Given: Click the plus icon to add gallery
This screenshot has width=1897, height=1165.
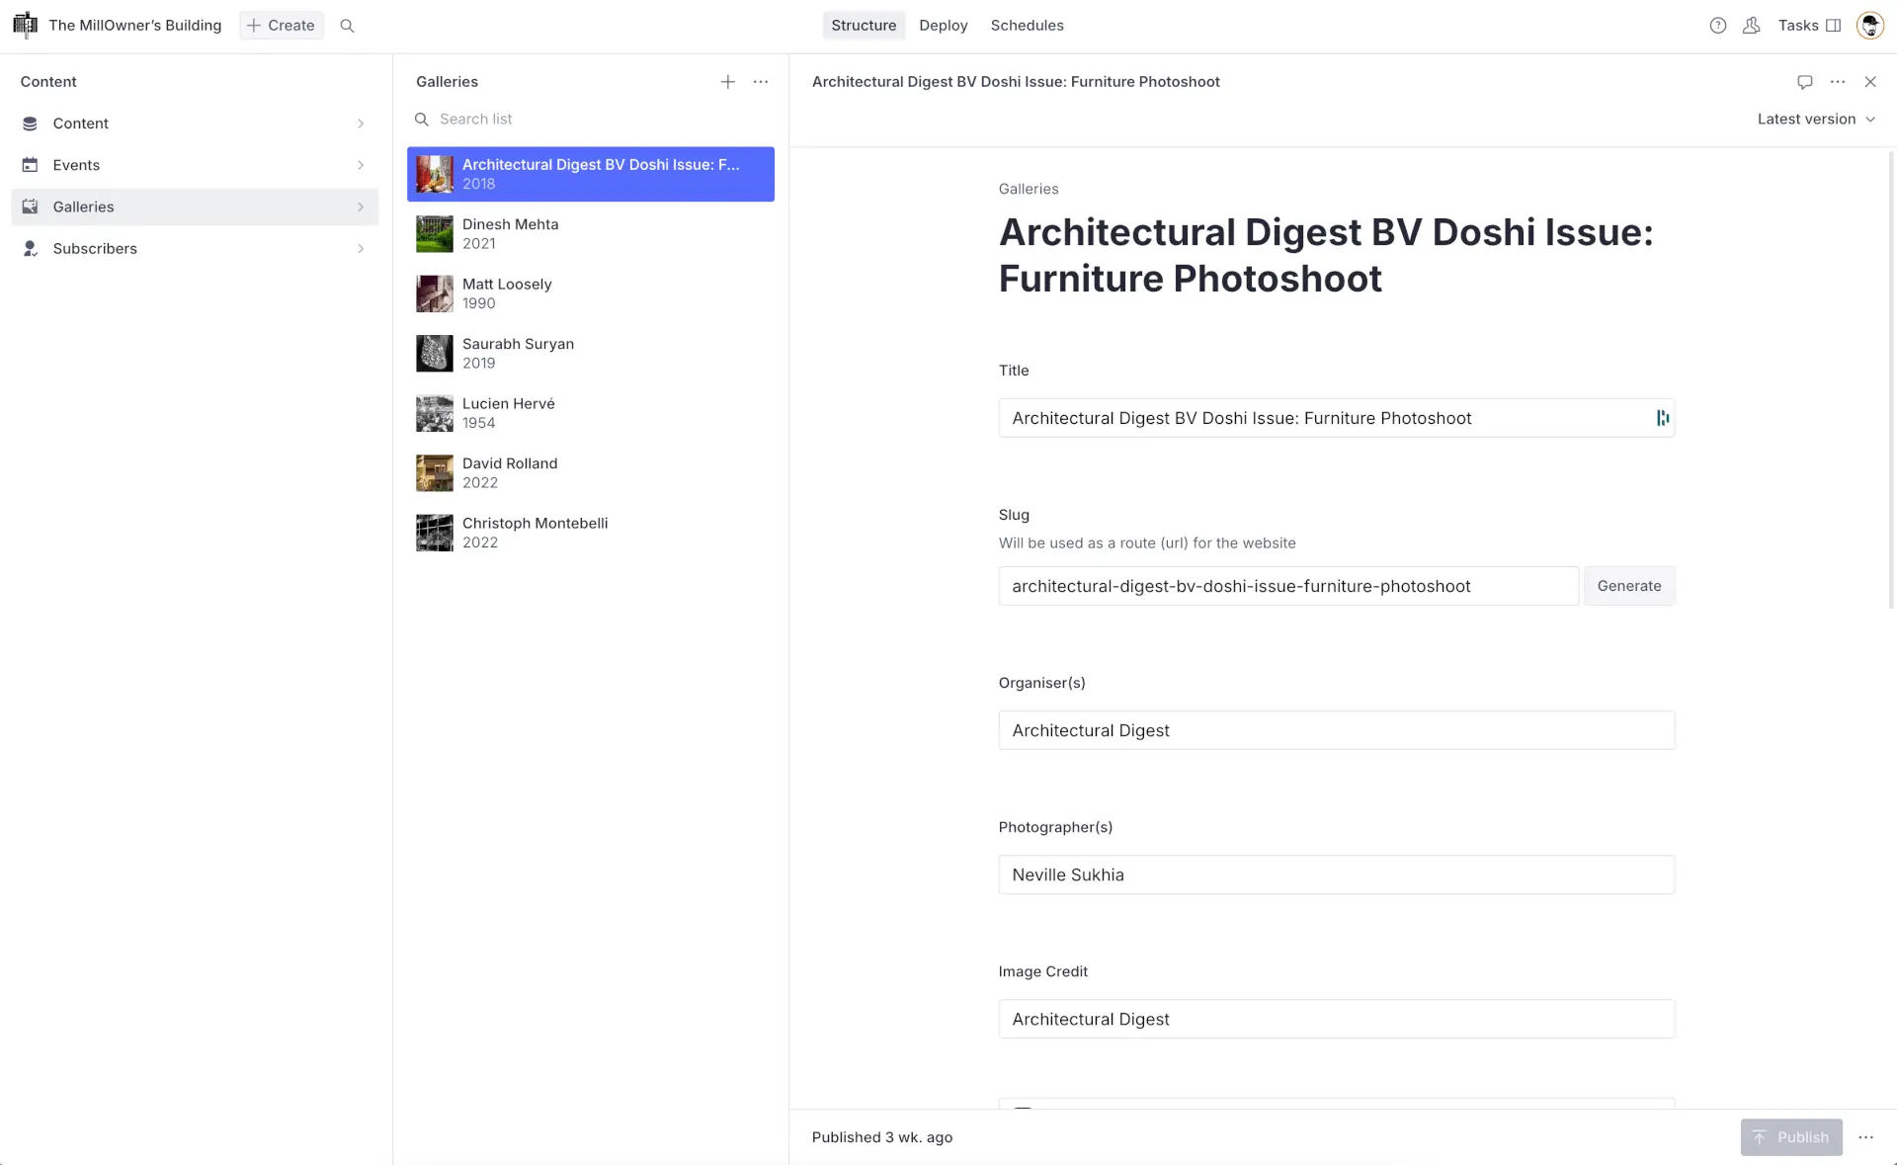Looking at the screenshot, I should pyautogui.click(x=727, y=82).
